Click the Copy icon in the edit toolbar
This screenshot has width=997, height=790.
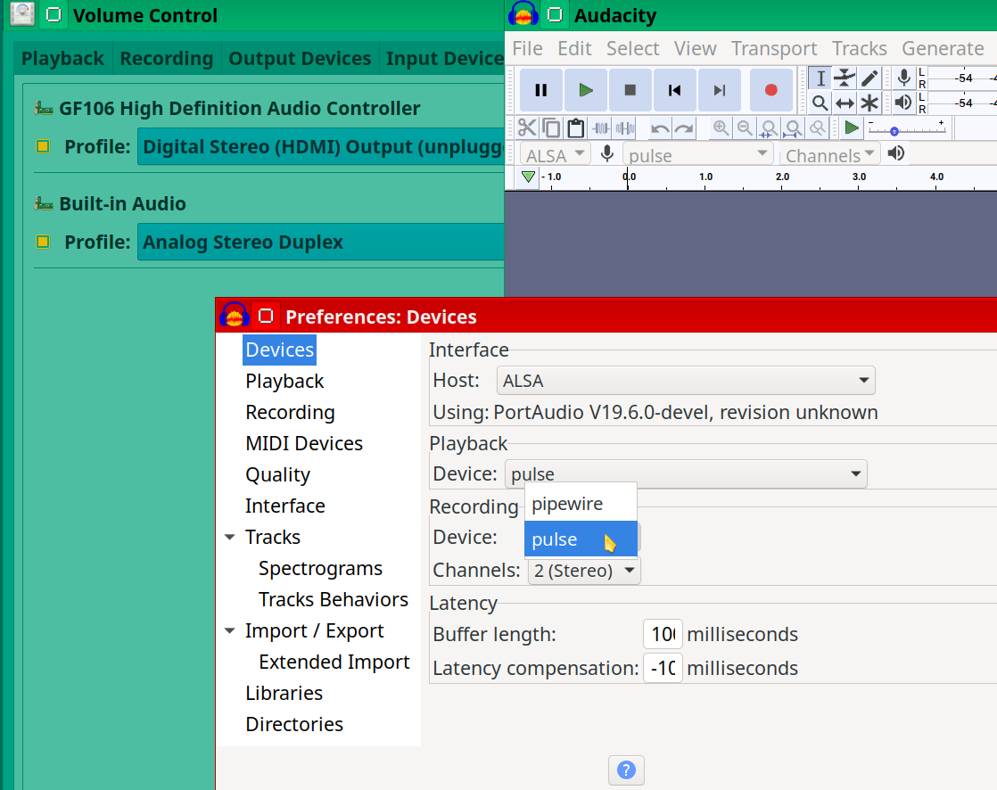coord(551,128)
